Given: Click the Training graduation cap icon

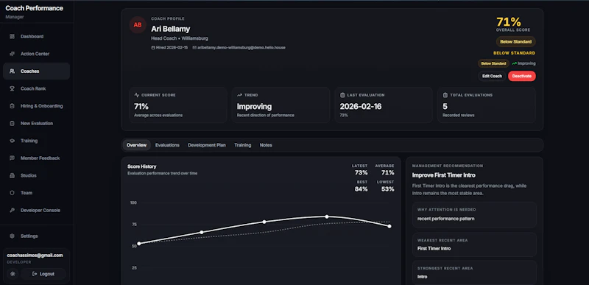Looking at the screenshot, I should point(12,141).
